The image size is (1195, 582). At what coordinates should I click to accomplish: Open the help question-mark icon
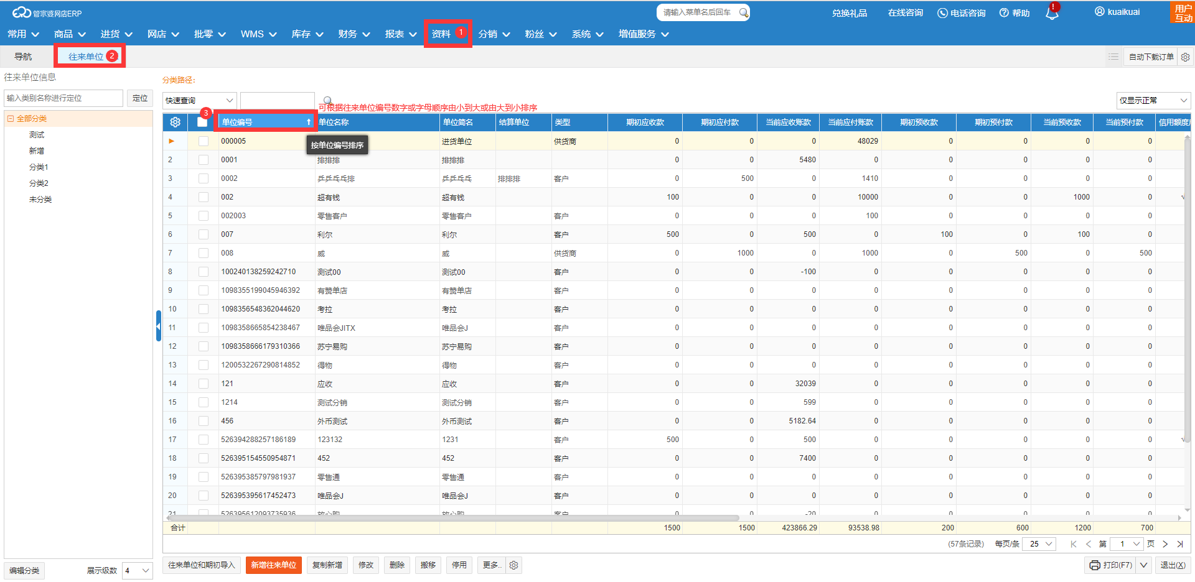pos(1004,13)
